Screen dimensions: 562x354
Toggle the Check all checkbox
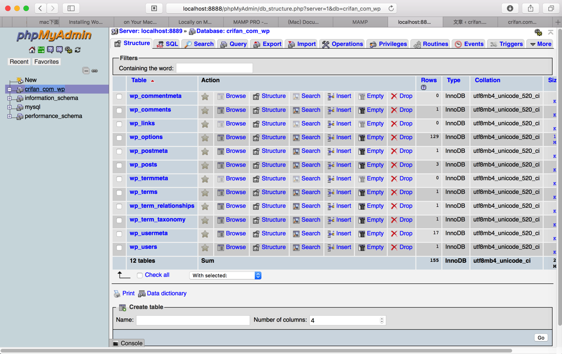coord(140,276)
